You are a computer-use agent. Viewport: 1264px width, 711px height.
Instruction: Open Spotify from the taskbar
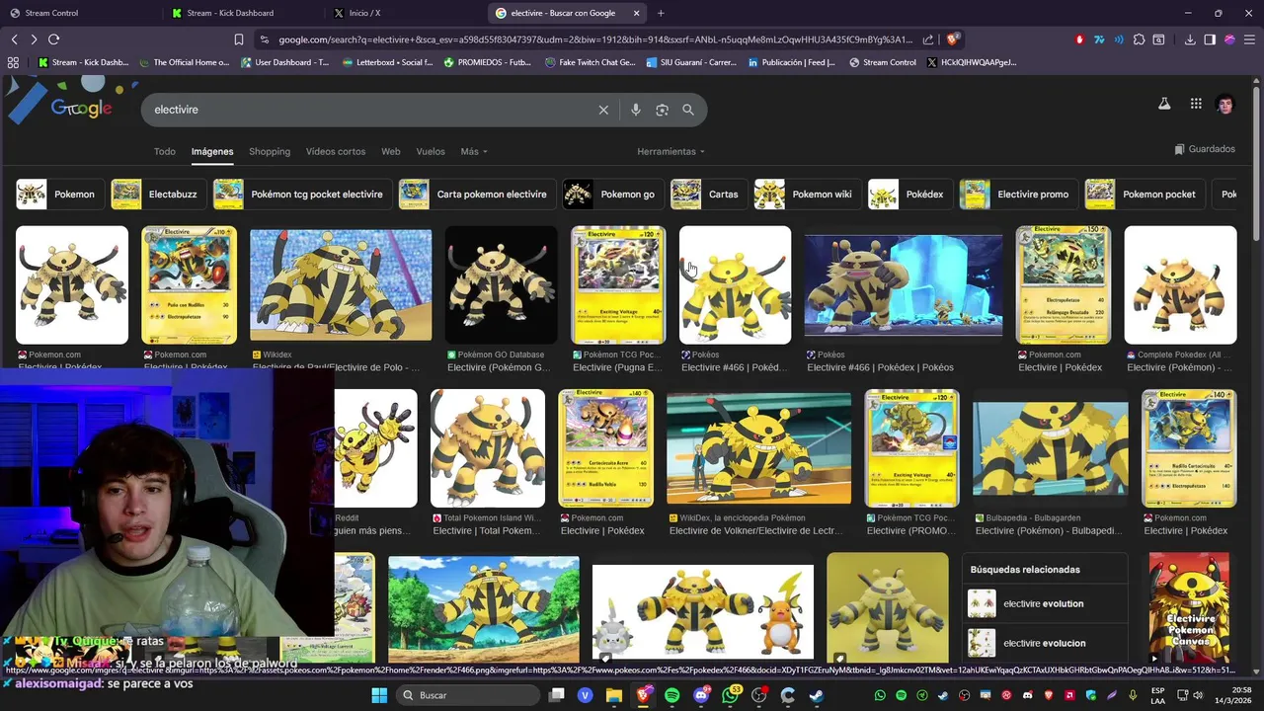(x=672, y=695)
